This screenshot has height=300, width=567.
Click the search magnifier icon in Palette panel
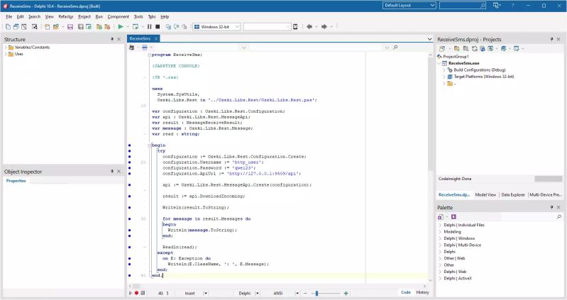pyautogui.click(x=558, y=217)
